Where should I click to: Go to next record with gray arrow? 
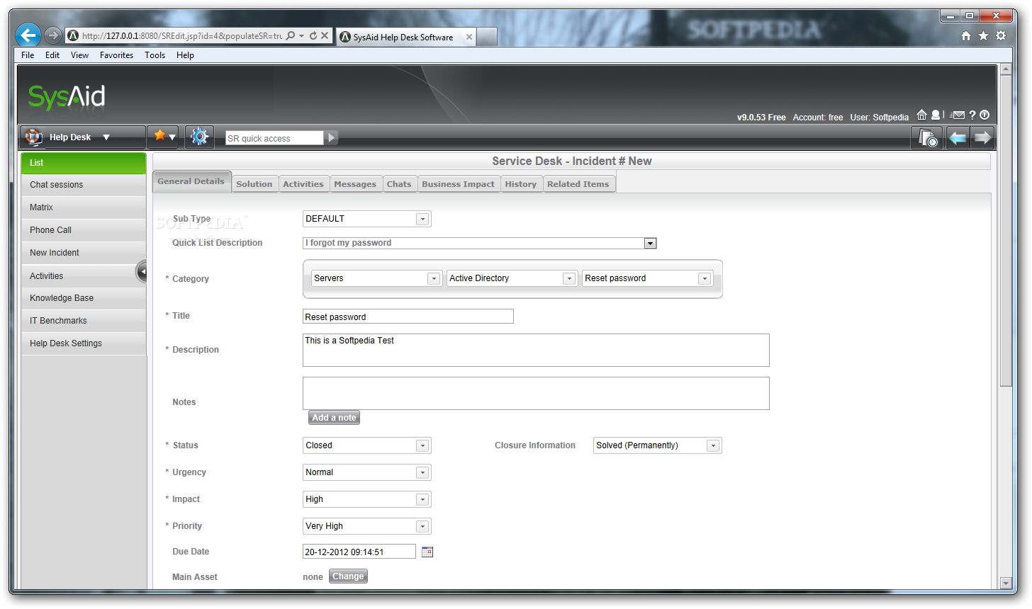tap(982, 137)
